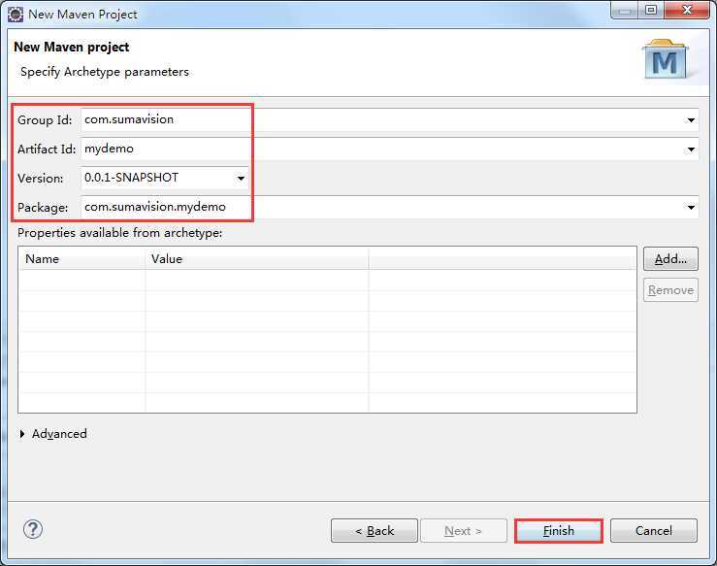717x566 pixels.
Task: Maximize the New Maven Project window
Action: point(652,10)
